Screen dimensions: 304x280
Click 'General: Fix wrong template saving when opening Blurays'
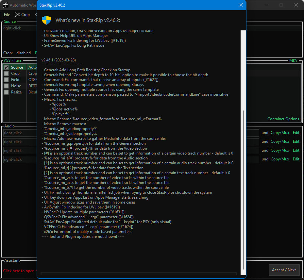93,85
